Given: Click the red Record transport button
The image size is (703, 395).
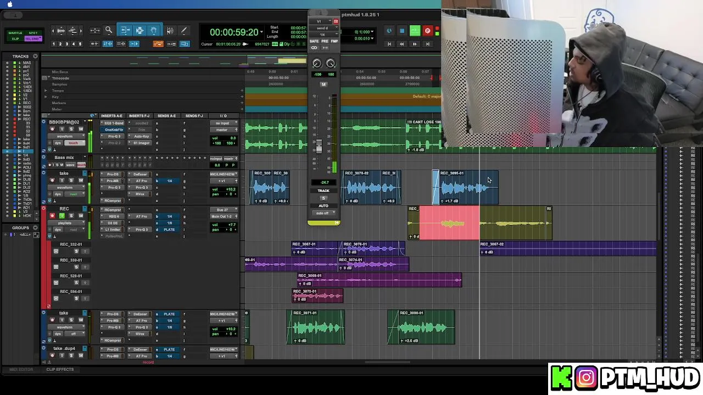Looking at the screenshot, I should pyautogui.click(x=427, y=31).
